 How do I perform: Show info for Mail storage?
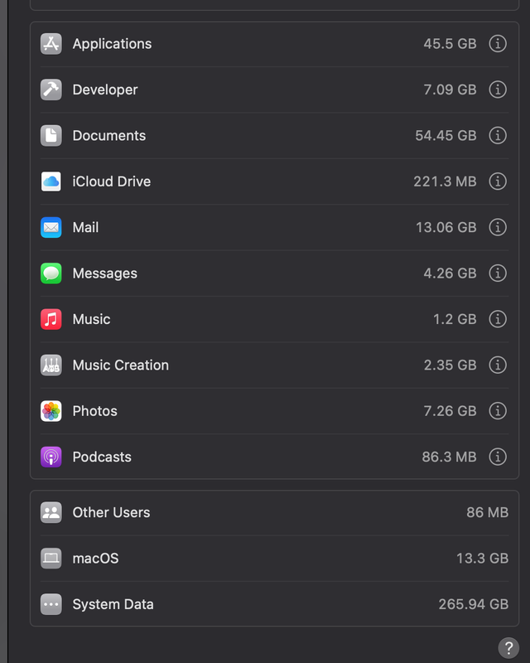[498, 227]
